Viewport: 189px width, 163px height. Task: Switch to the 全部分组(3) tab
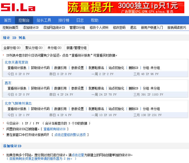click(x=12, y=48)
